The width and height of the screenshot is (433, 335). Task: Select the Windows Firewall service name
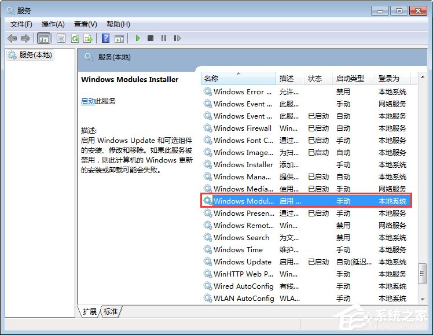click(x=243, y=128)
